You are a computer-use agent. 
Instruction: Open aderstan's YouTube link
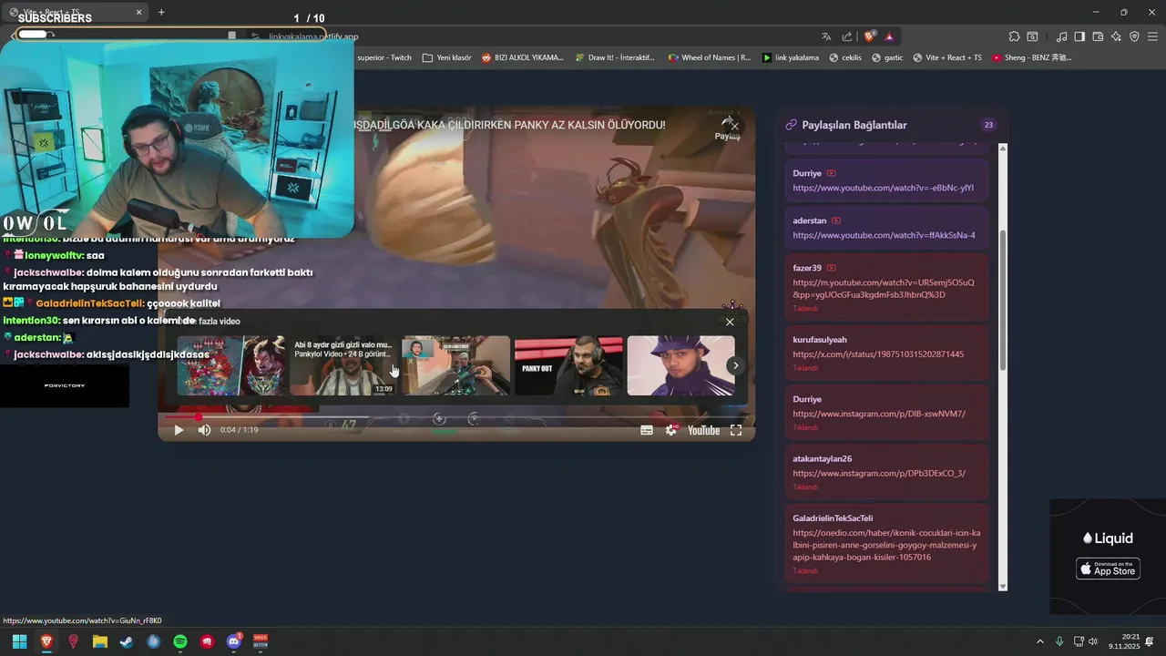pyautogui.click(x=884, y=235)
